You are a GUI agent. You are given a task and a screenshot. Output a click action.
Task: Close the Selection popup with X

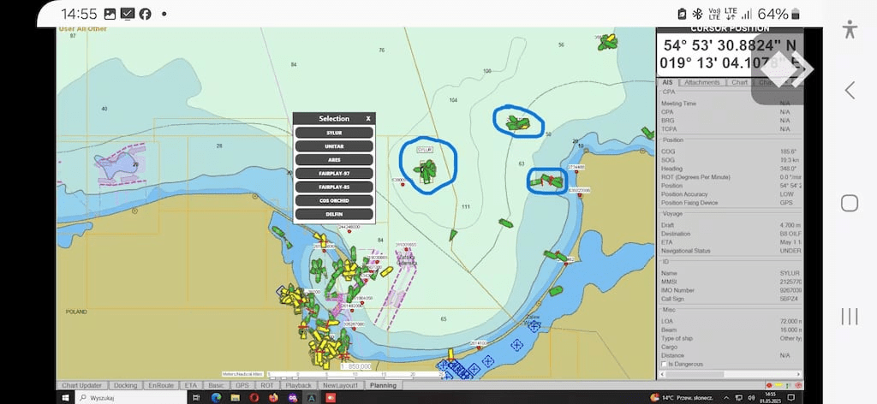[x=368, y=119]
